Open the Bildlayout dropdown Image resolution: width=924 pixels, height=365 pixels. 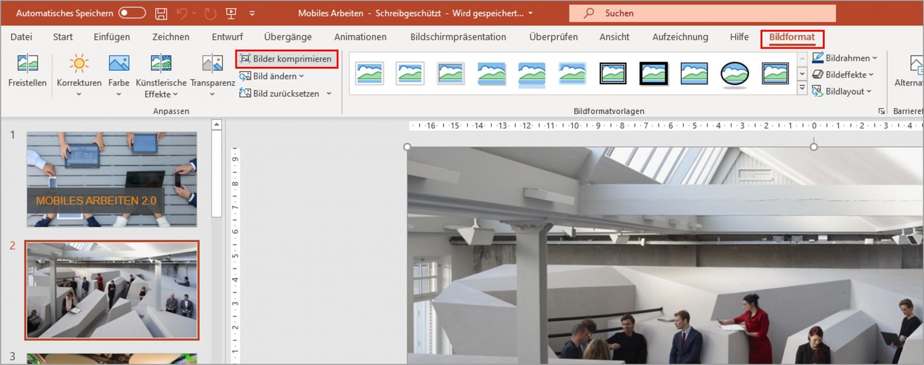[842, 92]
